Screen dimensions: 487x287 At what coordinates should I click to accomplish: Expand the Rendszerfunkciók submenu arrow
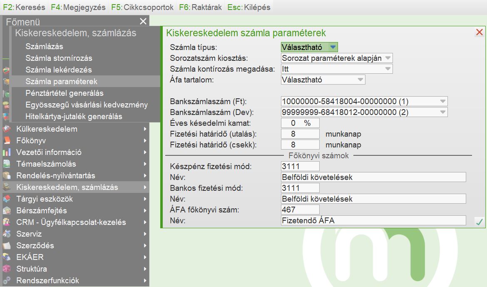pyautogui.click(x=145, y=280)
